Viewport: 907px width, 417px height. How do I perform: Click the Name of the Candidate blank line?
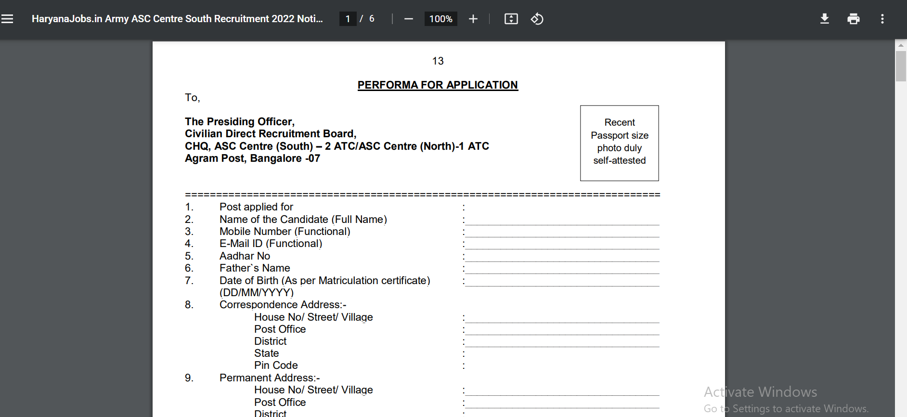tap(562, 221)
